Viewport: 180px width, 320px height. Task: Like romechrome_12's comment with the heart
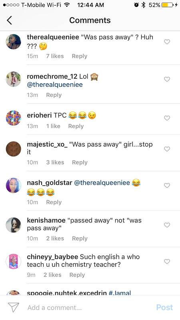pyautogui.click(x=167, y=79)
